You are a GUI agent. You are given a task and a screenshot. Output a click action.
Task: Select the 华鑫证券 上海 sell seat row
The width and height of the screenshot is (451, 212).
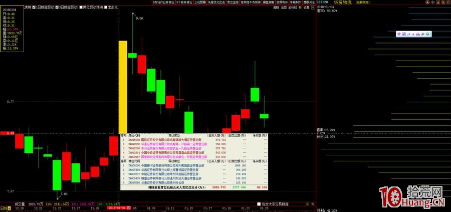194,170
